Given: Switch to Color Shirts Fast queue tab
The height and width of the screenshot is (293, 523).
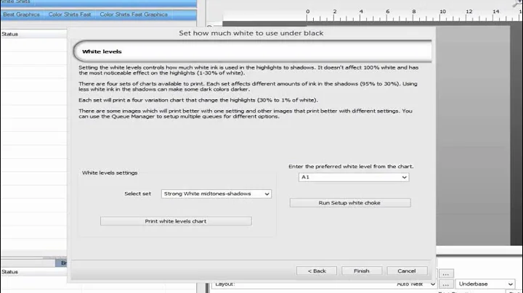Looking at the screenshot, I should [70, 15].
